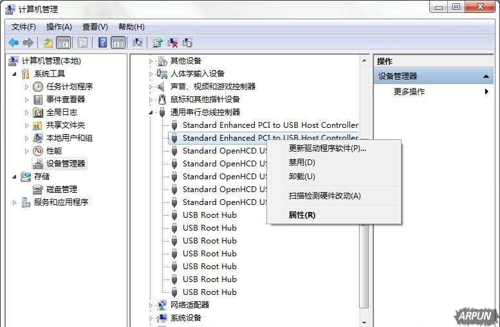Select 任务计划程序 in the tree
The width and height of the screenshot is (500, 327).
(x=69, y=87)
